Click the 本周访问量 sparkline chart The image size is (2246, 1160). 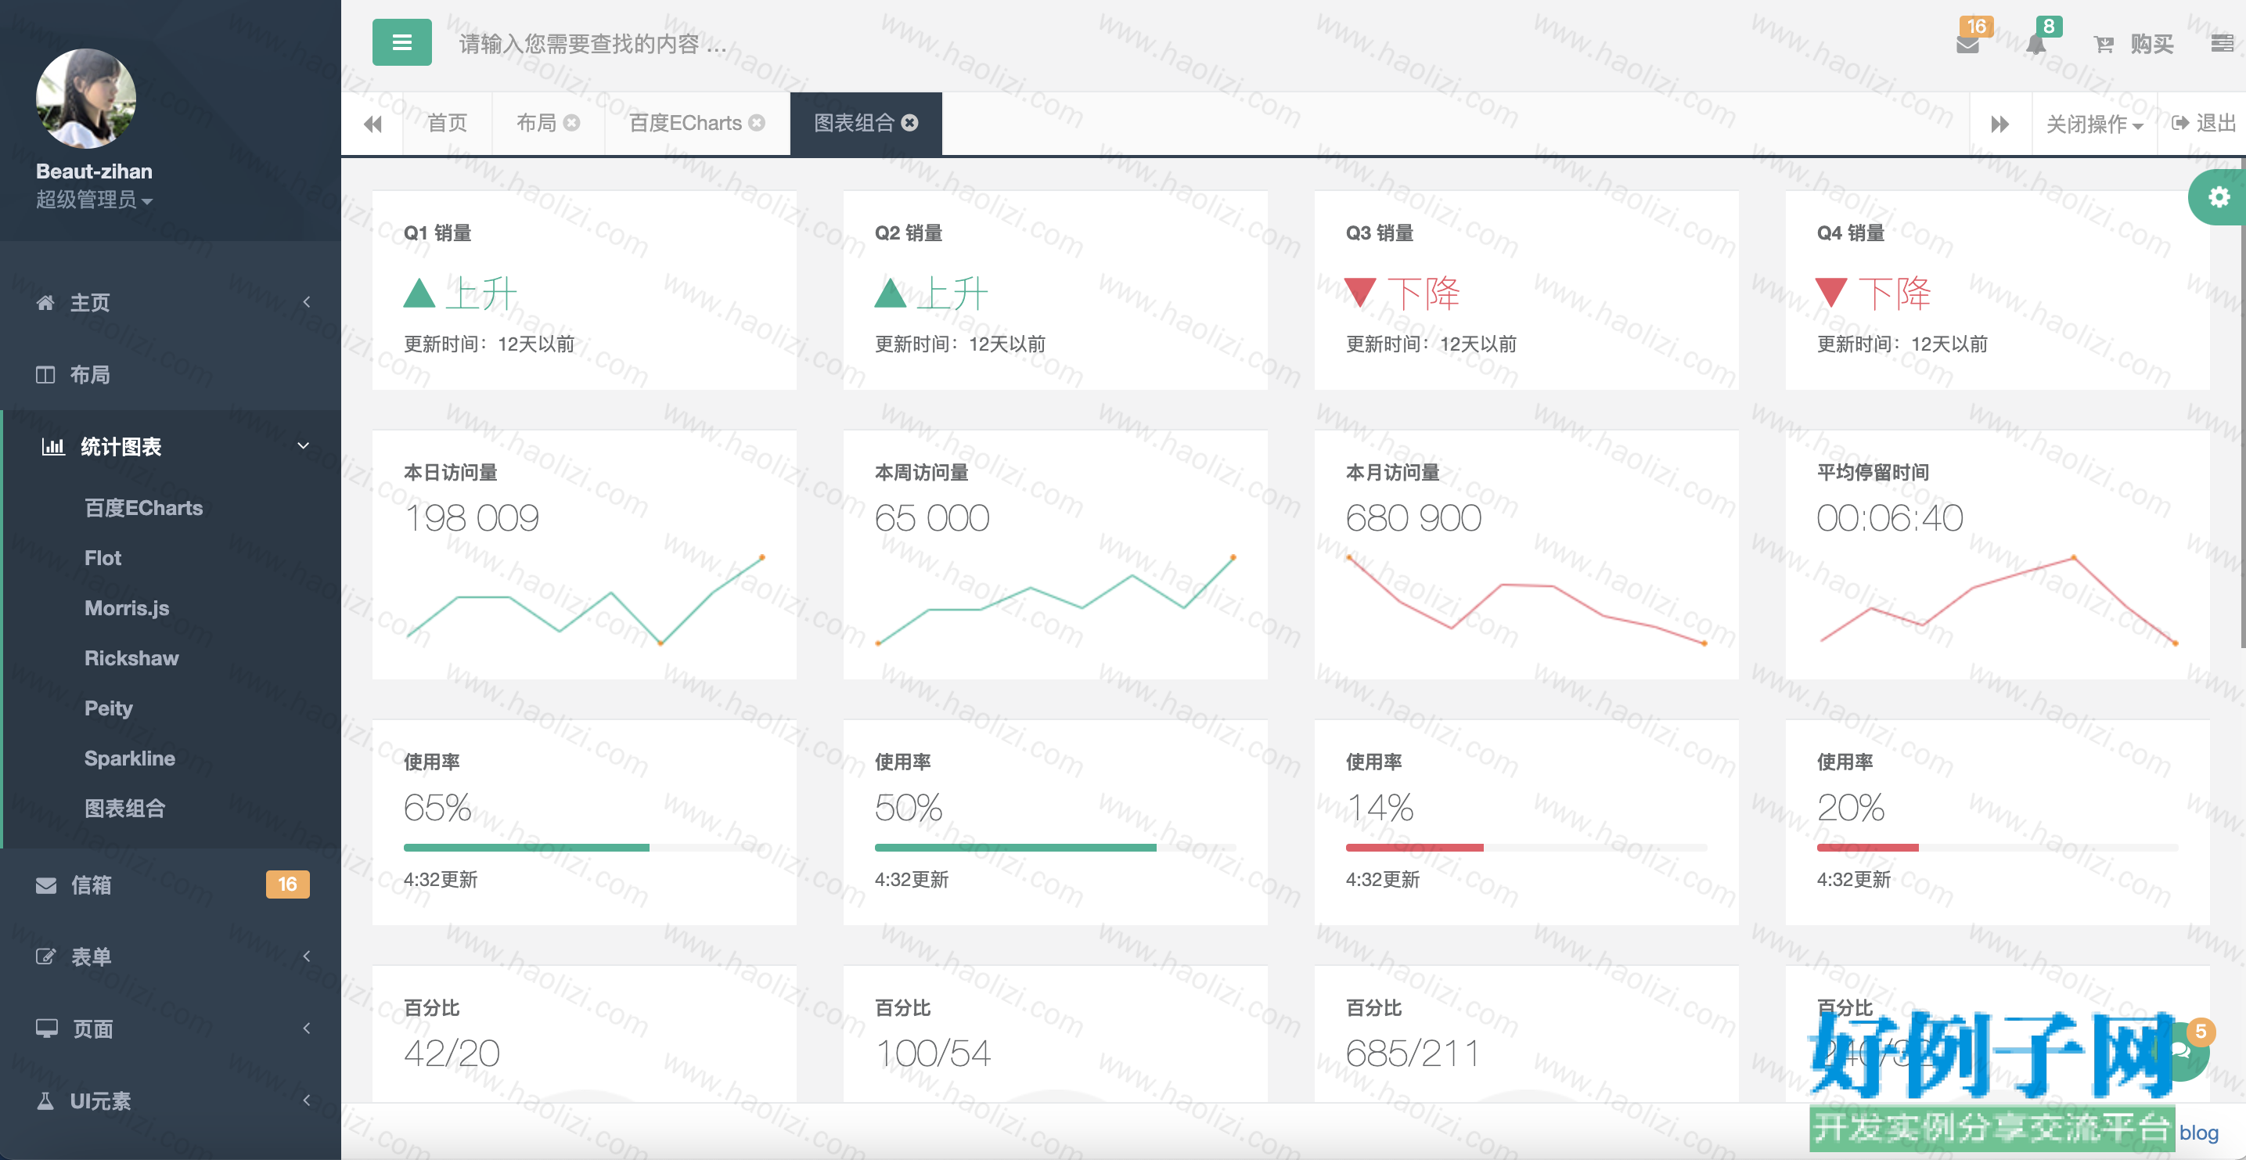(x=1056, y=600)
